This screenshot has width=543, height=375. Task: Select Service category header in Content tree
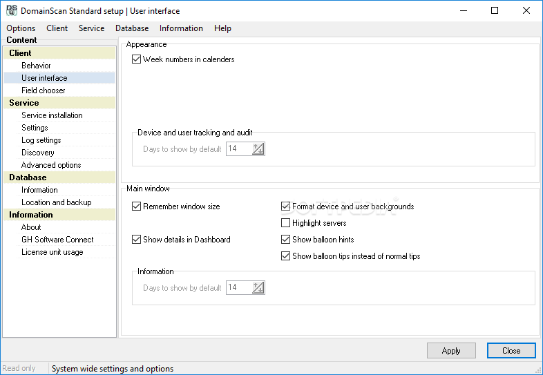(59, 103)
